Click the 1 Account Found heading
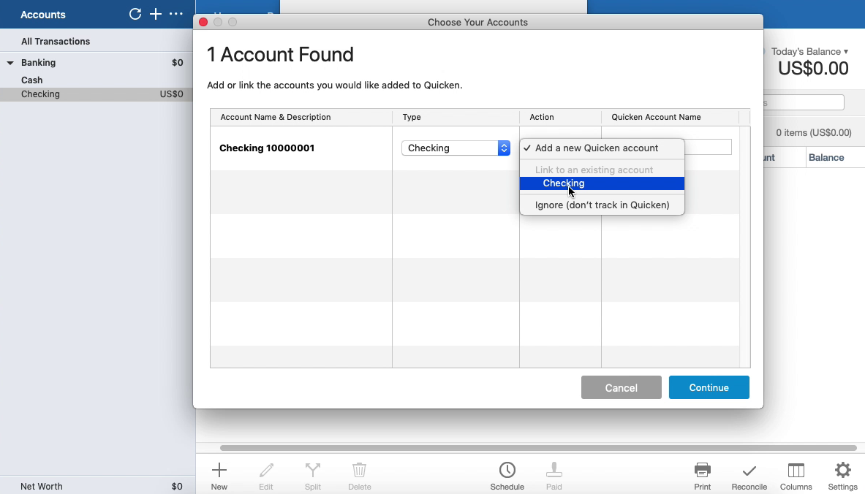This screenshot has height=494, width=865. pyautogui.click(x=280, y=55)
